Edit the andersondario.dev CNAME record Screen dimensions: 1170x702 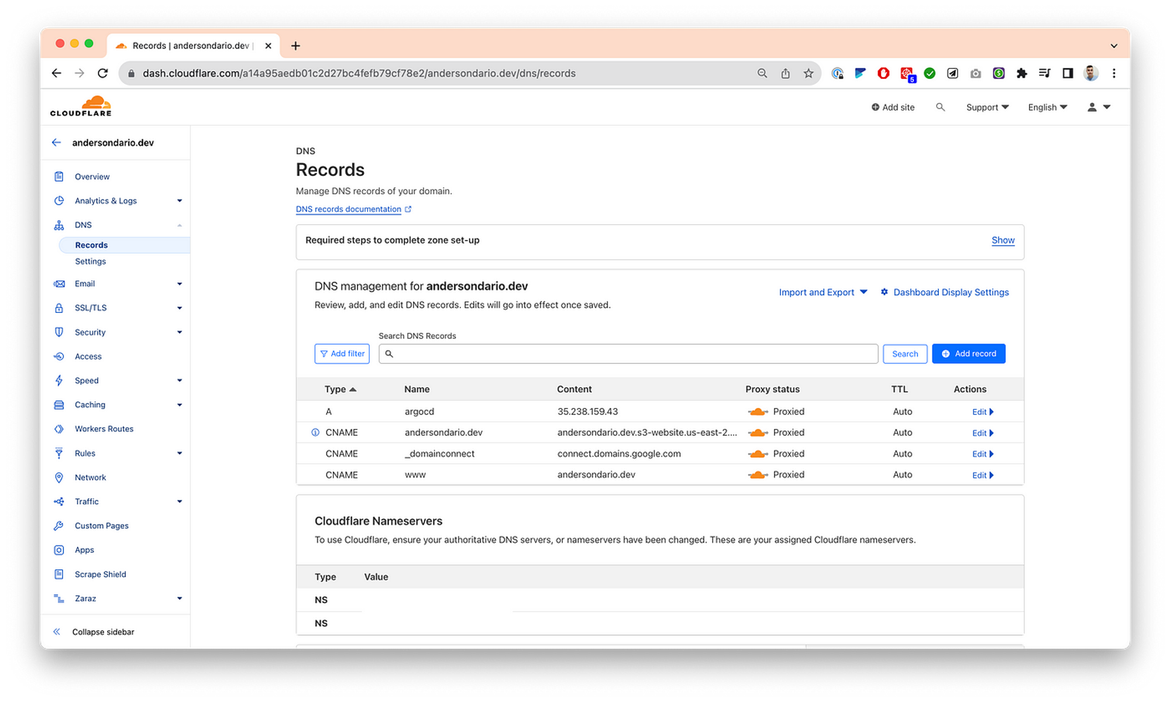[x=982, y=433]
